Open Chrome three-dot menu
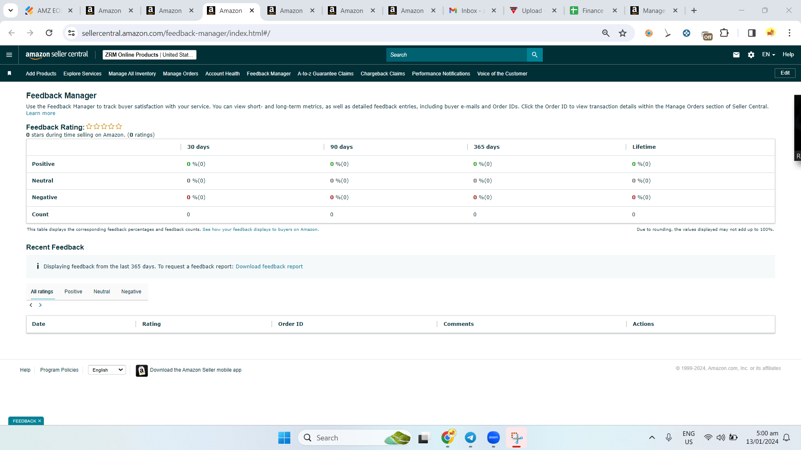The image size is (801, 450). (789, 33)
